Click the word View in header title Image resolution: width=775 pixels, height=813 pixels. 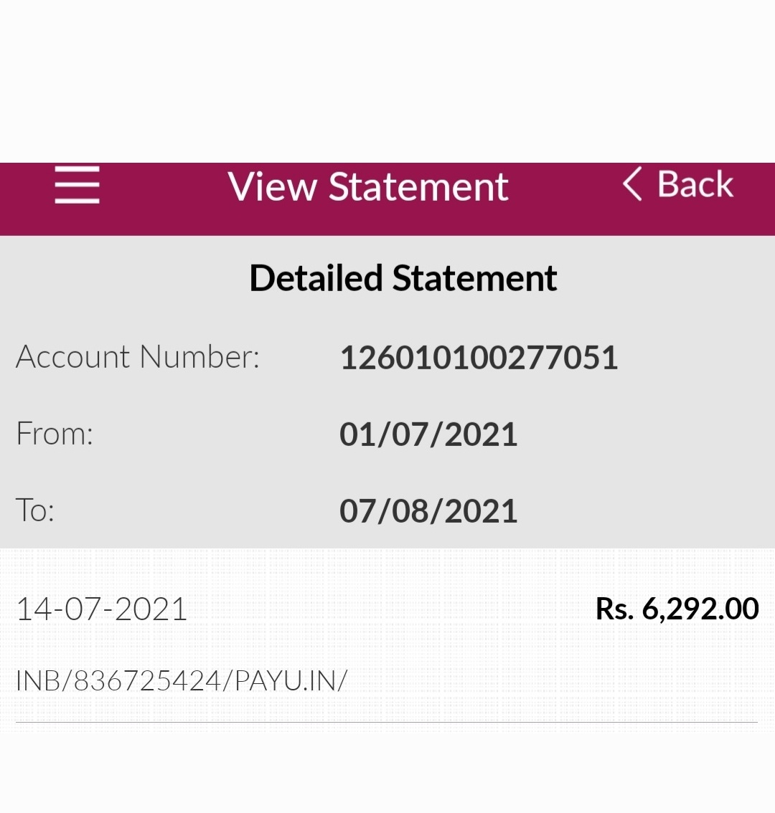click(x=273, y=187)
